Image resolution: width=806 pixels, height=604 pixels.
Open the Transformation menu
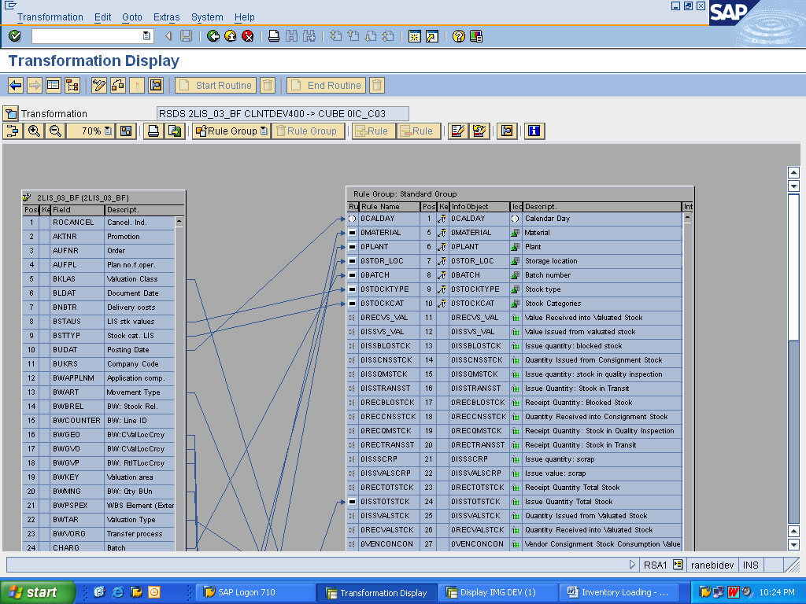(x=50, y=17)
